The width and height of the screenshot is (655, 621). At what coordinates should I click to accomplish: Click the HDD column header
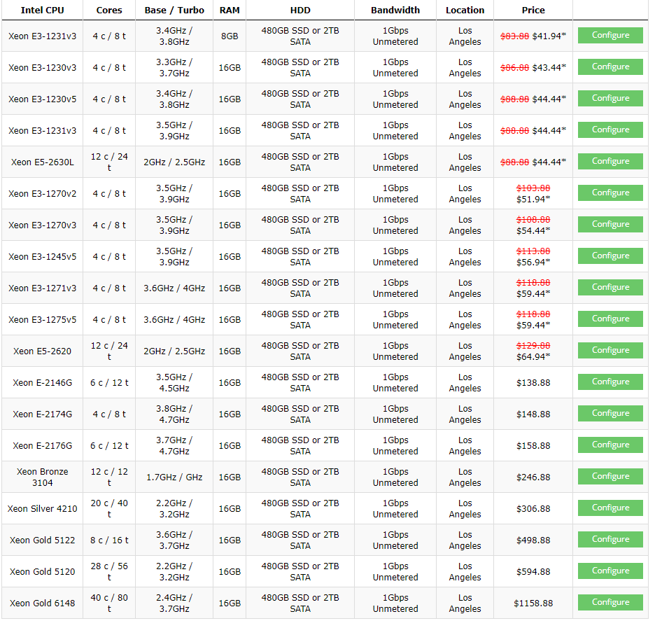pyautogui.click(x=300, y=10)
